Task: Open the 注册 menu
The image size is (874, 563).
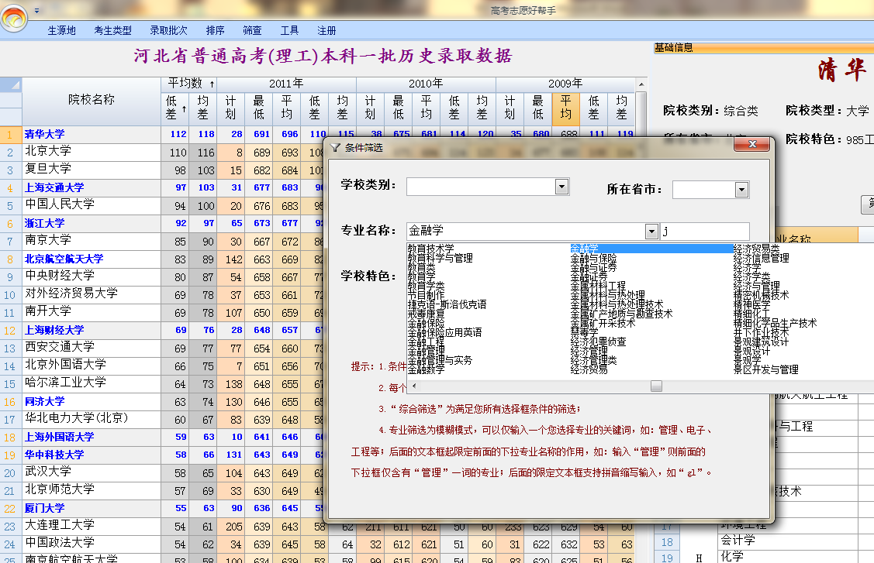Action: [x=326, y=31]
